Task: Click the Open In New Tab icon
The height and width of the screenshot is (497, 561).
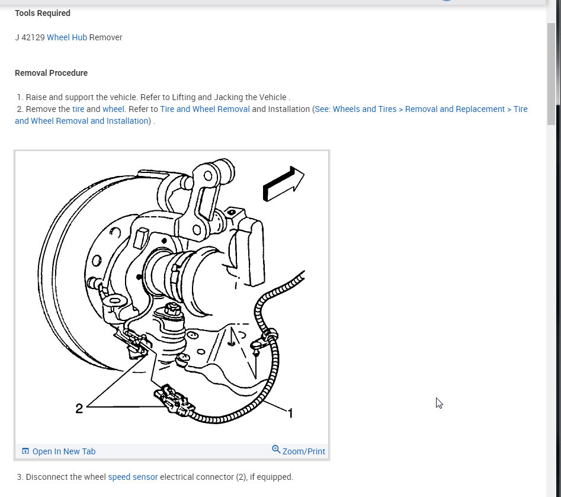Action: point(25,451)
